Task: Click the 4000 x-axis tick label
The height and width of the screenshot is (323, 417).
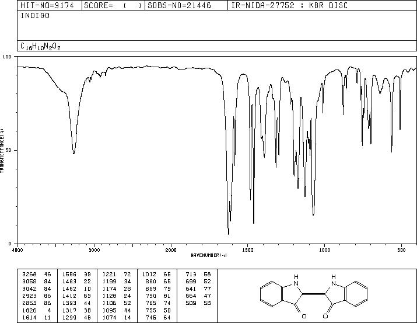Action: [17, 250]
